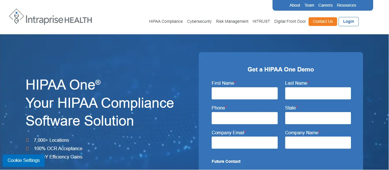Click the 'Your HIPAA Compliance' heading line

(100, 103)
